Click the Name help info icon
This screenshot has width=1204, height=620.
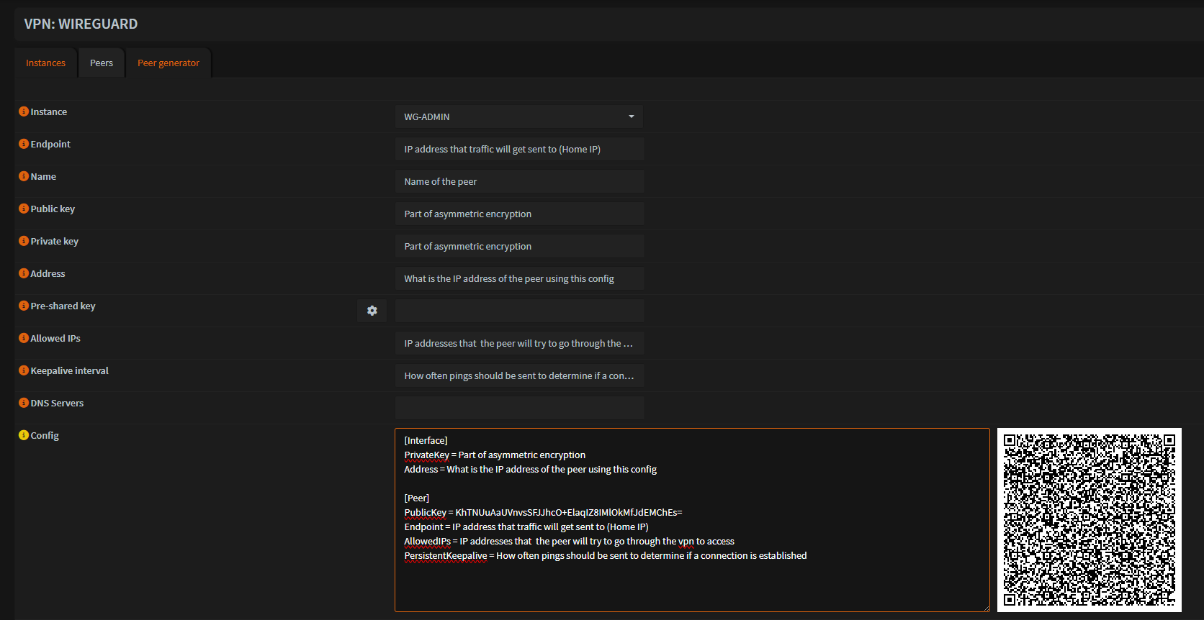24,176
